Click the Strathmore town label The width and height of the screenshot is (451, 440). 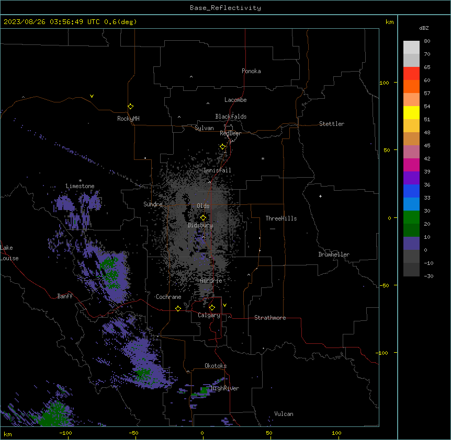point(270,318)
